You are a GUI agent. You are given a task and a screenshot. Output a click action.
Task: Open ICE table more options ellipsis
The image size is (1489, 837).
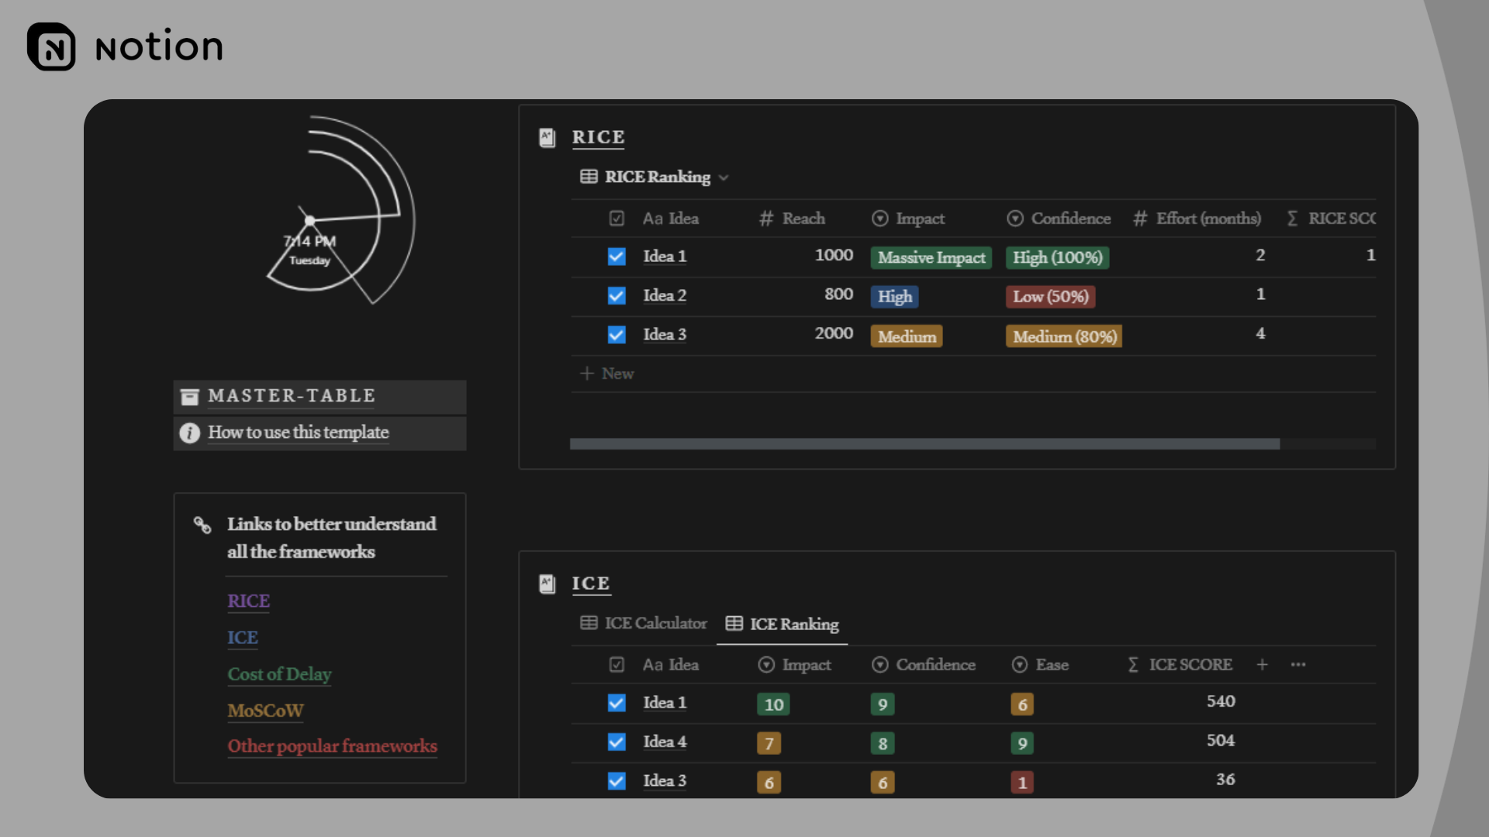(x=1298, y=665)
